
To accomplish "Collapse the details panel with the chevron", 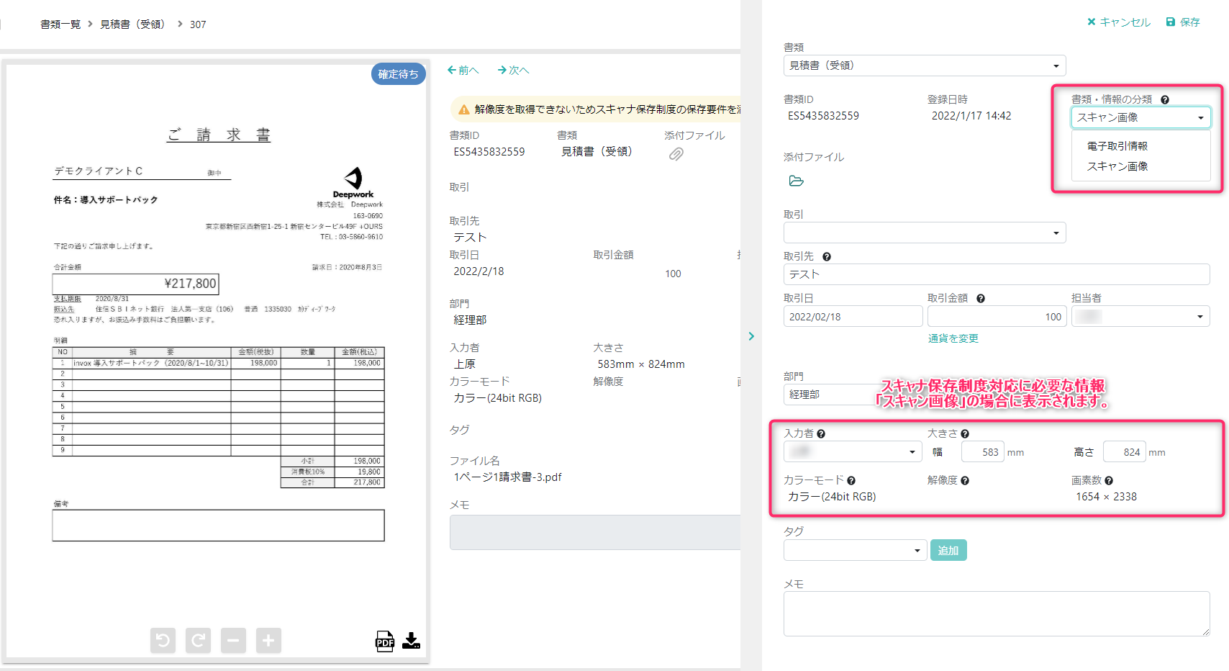I will pos(751,335).
